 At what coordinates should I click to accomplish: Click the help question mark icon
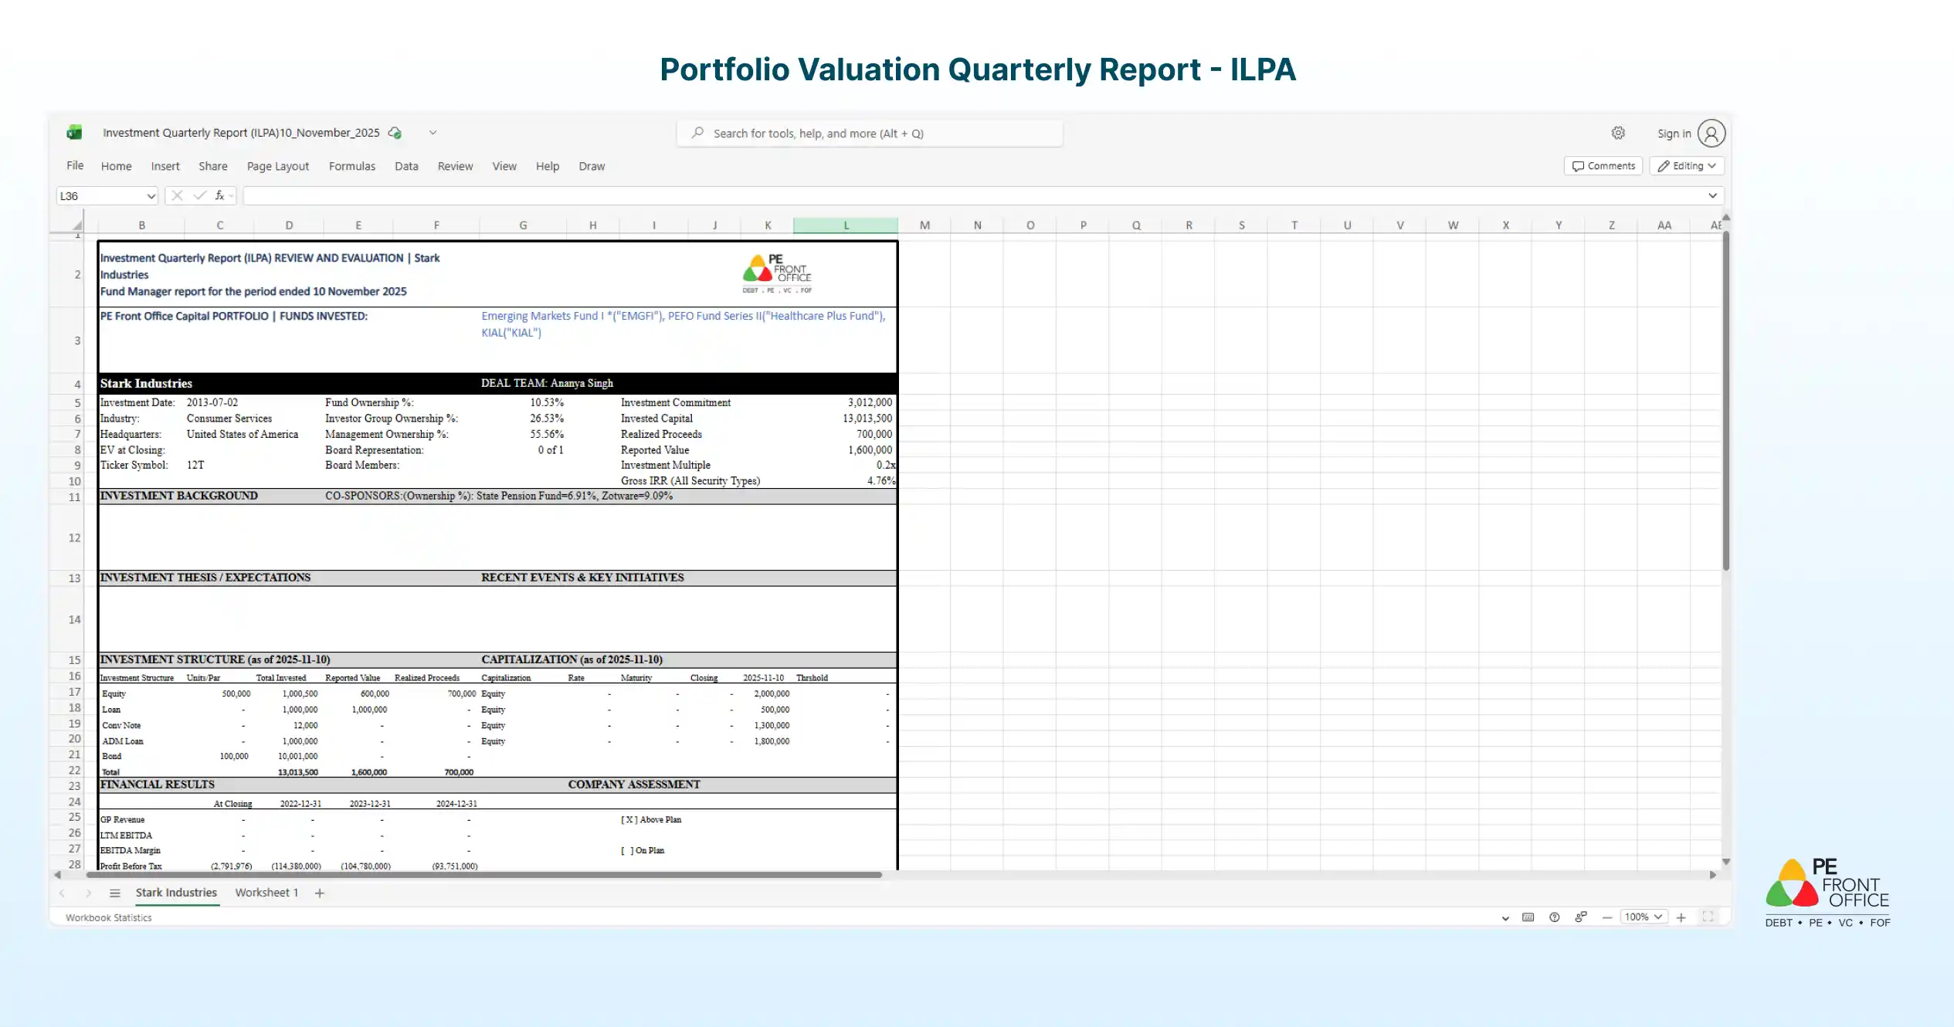tap(1554, 917)
